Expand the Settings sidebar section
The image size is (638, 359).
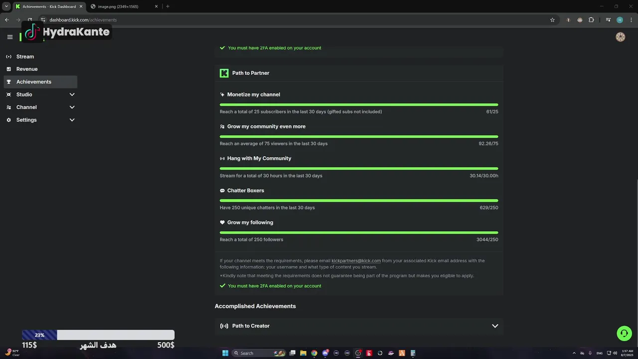(40, 120)
